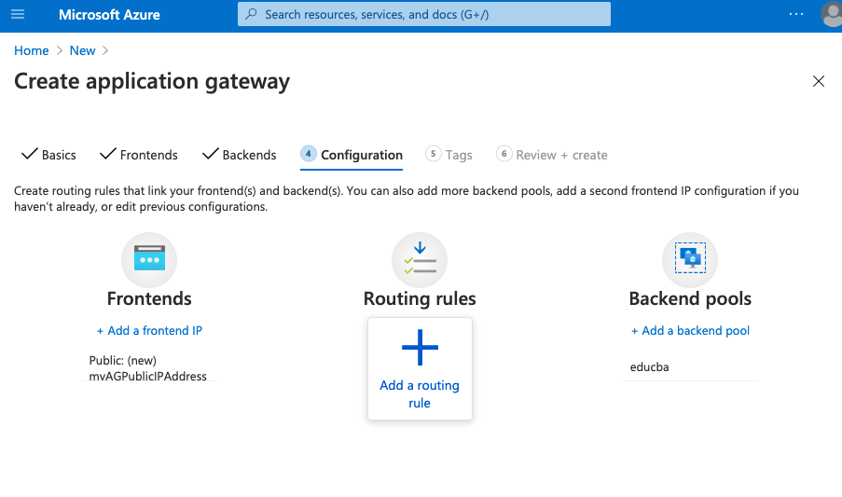This screenshot has height=497, width=842.
Task: Open the Review + create tab
Action: pyautogui.click(x=553, y=155)
